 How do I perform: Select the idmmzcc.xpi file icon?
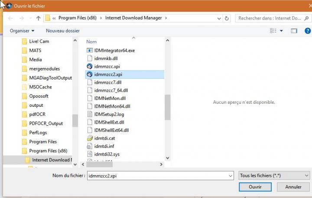click(90, 66)
